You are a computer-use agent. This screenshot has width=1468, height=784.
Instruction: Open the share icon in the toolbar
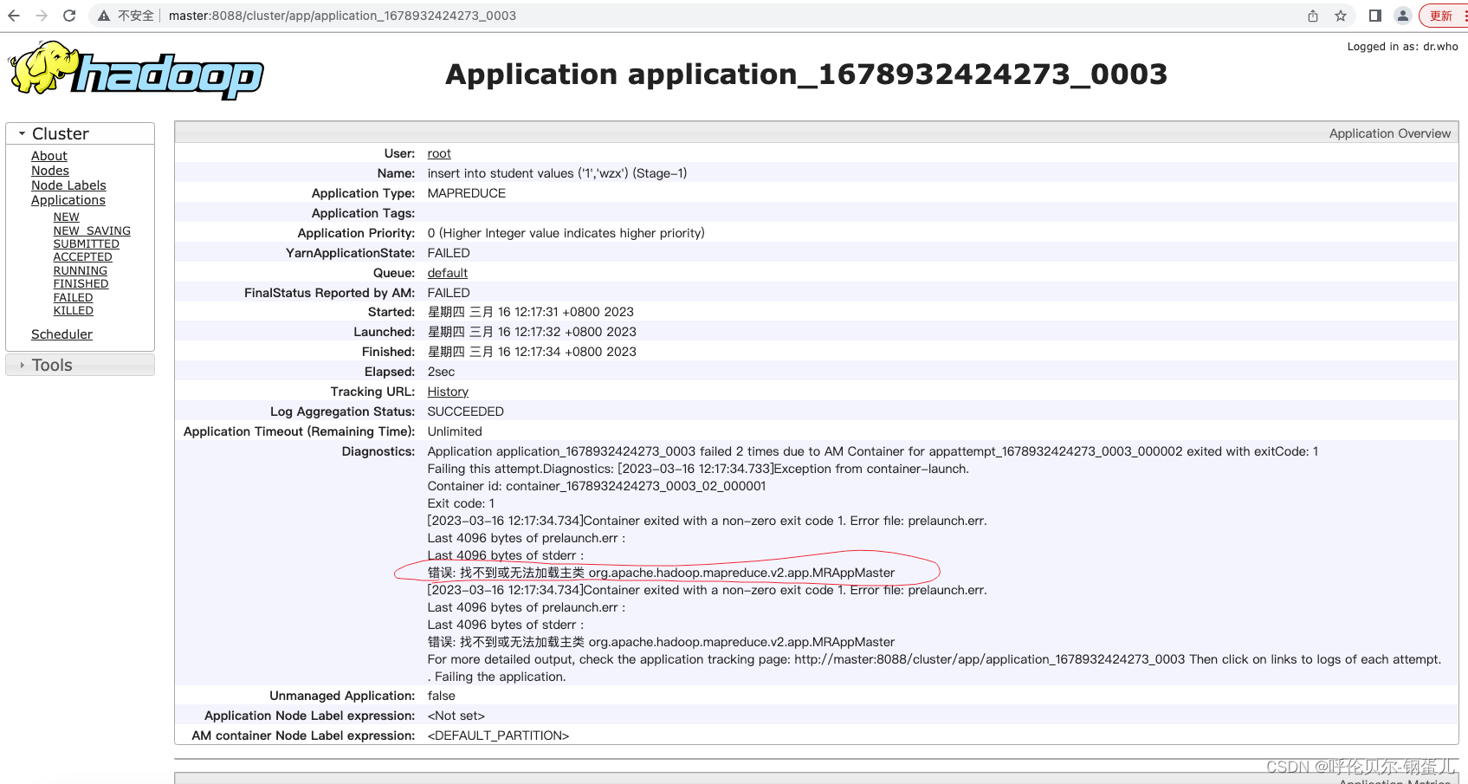pyautogui.click(x=1312, y=15)
